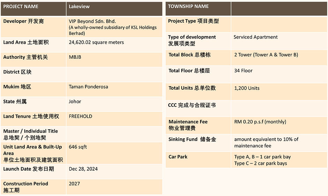Select the 'Authority 主管机关' label
328x196 pixels.
coord(25,57)
